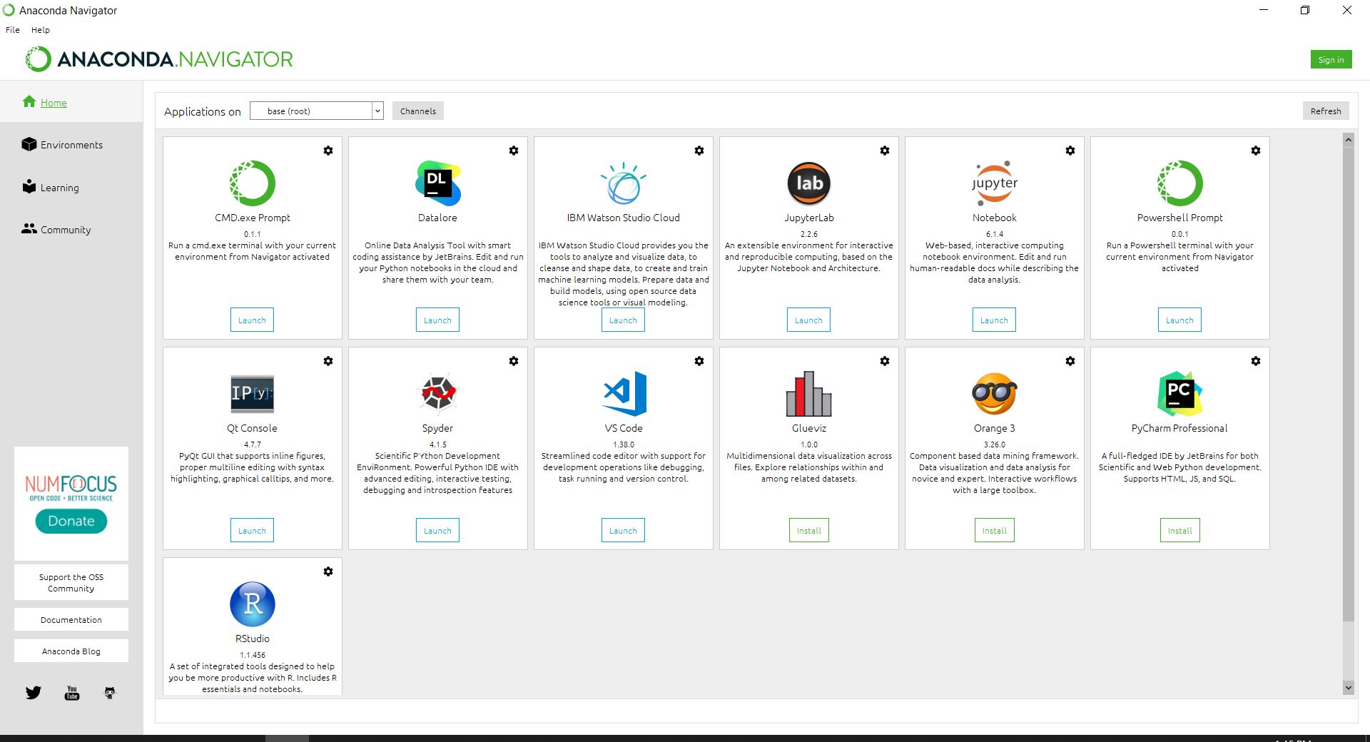Launch IBM Watson Studio Cloud
Screen dimensions: 1370x742
[x=623, y=320]
